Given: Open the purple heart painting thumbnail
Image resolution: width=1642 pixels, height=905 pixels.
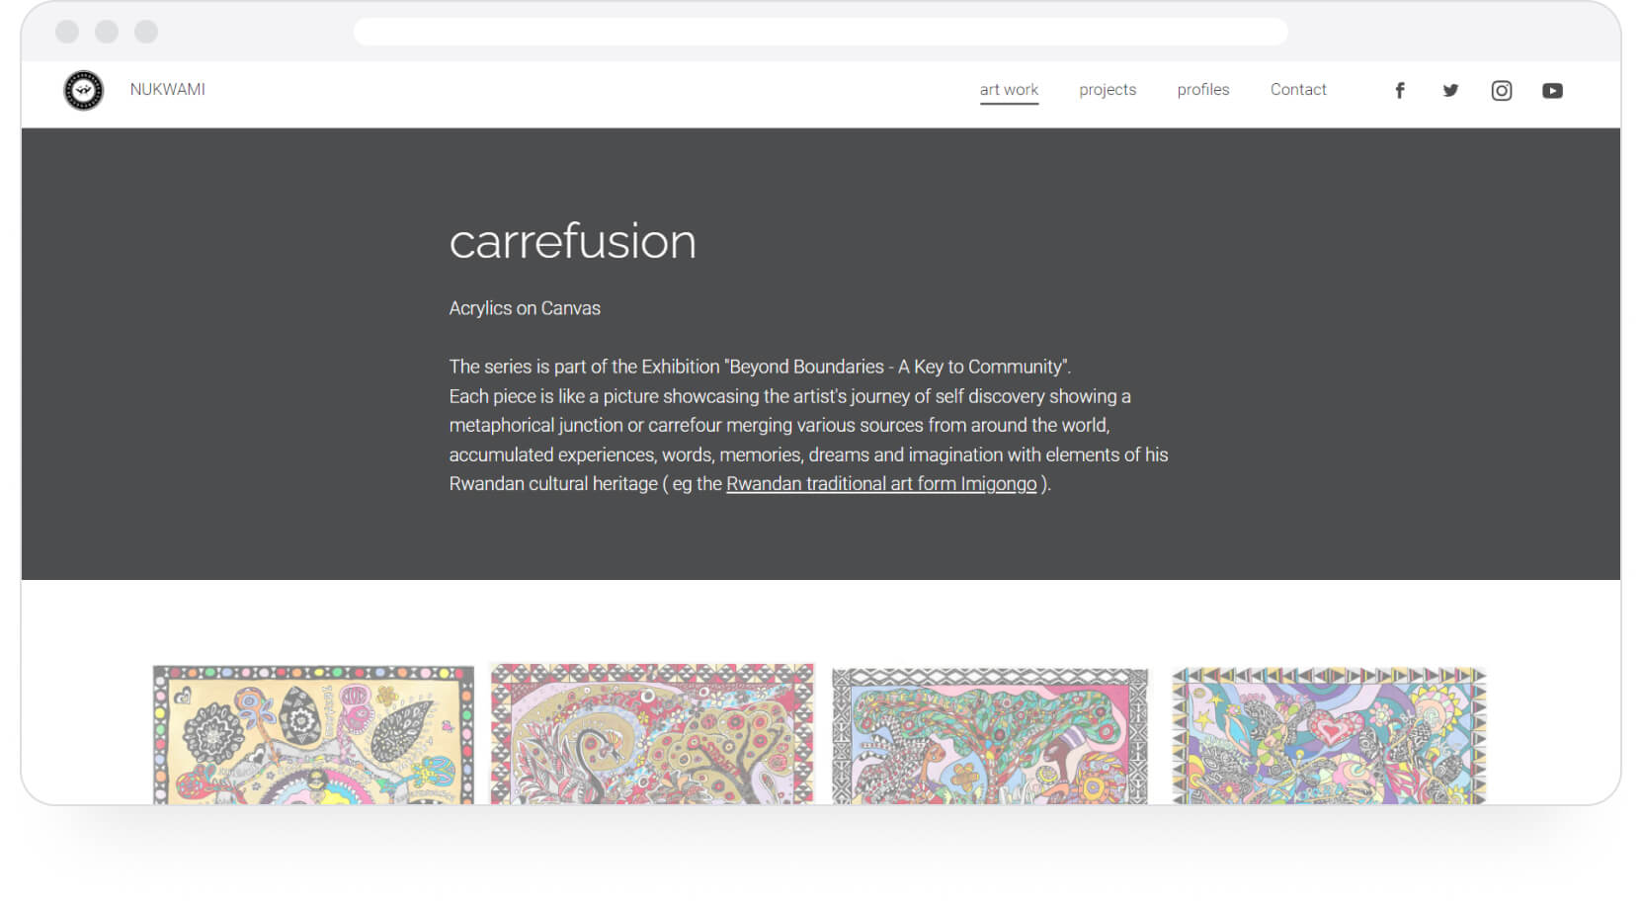Looking at the screenshot, I should (1329, 735).
